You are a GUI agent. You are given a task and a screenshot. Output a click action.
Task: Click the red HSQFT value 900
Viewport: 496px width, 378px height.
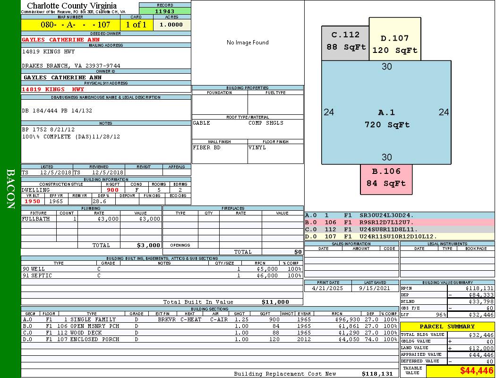(112, 190)
